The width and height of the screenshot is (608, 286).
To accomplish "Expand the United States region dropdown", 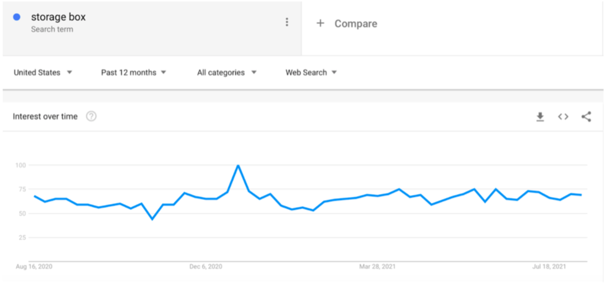I will 43,72.
